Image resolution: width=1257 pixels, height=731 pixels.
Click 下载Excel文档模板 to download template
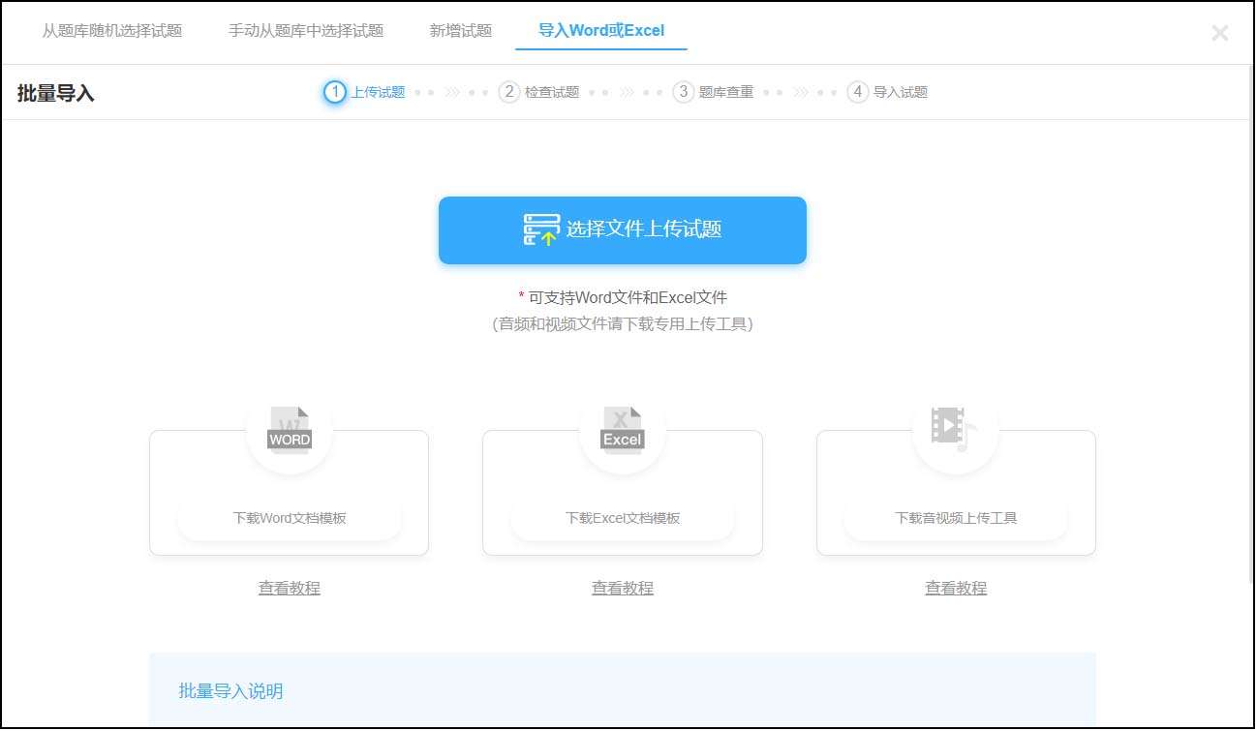pyautogui.click(x=622, y=518)
